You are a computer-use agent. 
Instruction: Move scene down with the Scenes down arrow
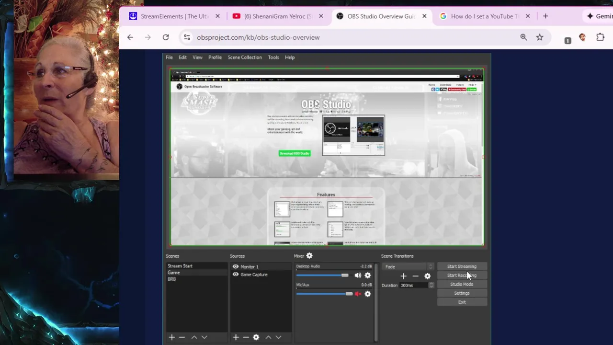coord(204,337)
